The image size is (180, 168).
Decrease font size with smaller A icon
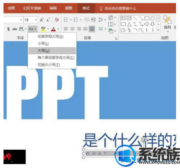(48, 20)
